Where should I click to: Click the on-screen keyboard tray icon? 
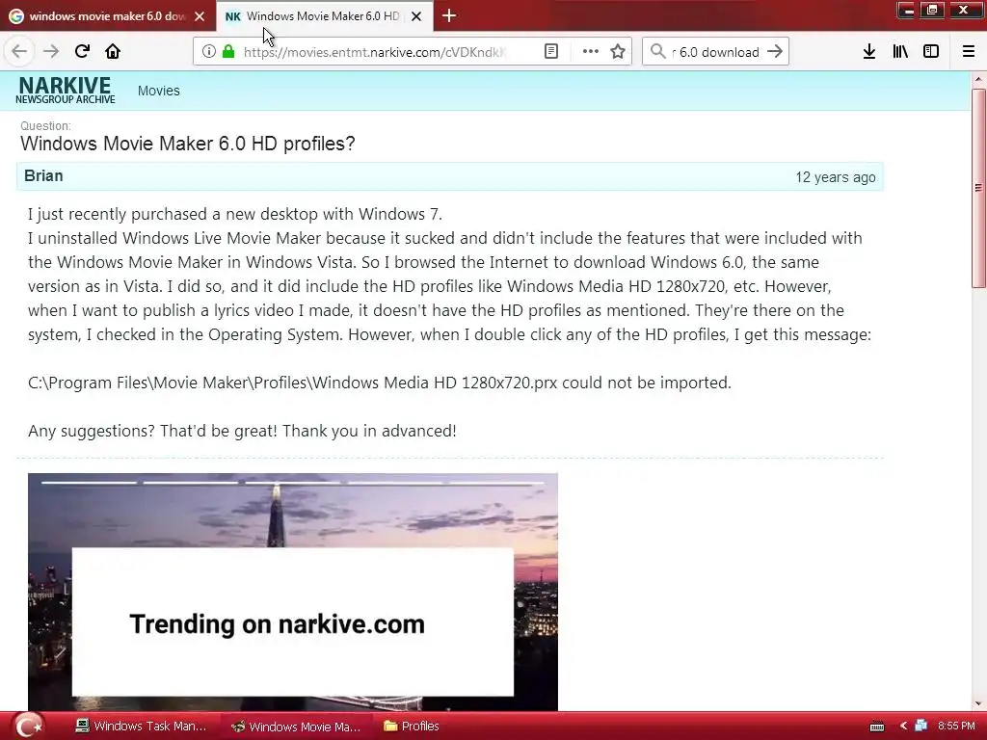877,727
